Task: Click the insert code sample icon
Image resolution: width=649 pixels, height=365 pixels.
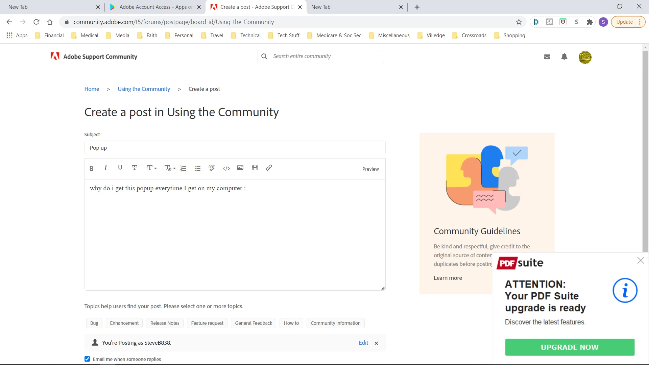Action: pyautogui.click(x=226, y=168)
